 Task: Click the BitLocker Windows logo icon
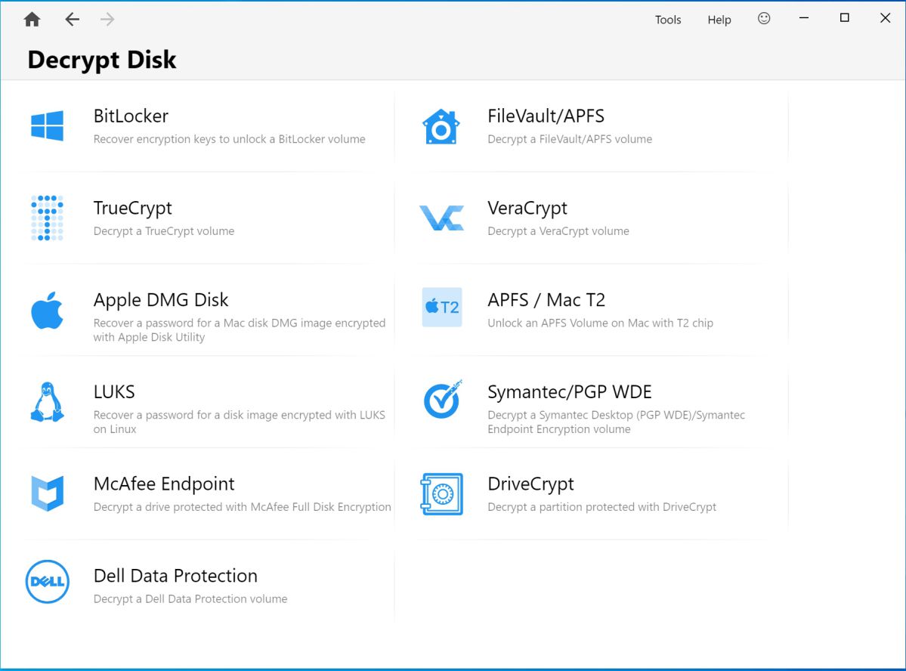coord(47,126)
